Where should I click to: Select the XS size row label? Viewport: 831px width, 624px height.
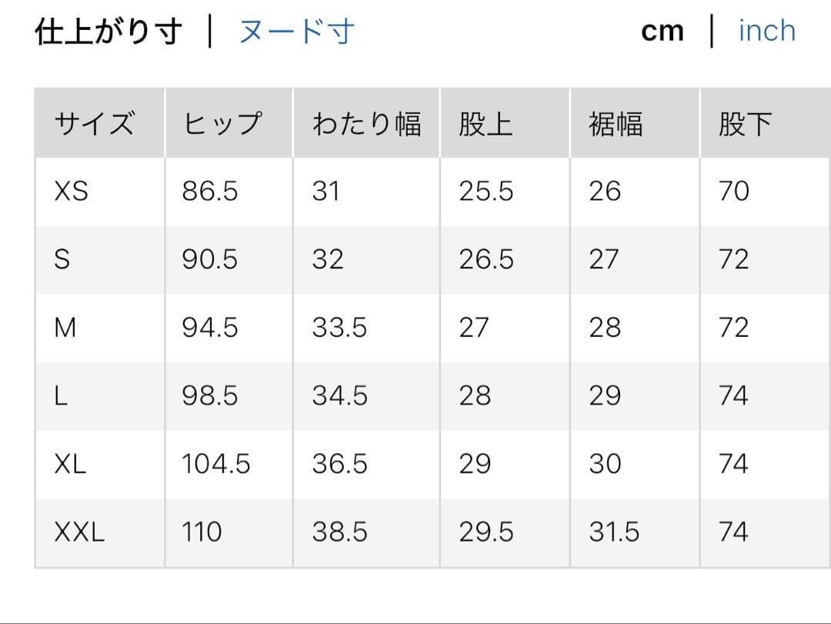click(72, 192)
